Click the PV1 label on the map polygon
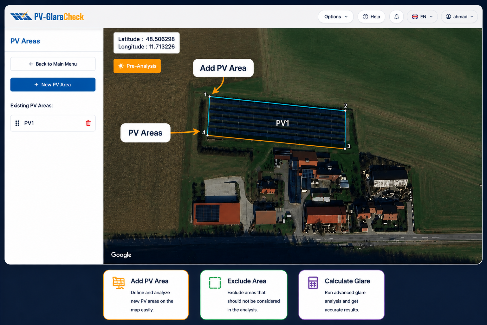This screenshot has height=325, width=487. click(282, 123)
